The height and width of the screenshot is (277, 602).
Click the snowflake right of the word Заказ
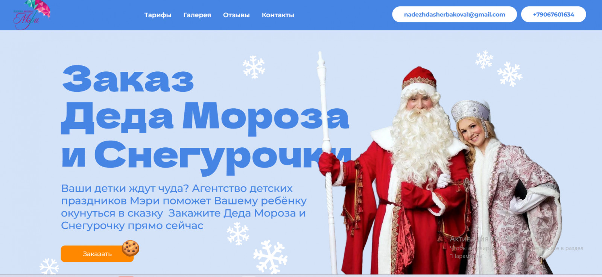(x=254, y=67)
